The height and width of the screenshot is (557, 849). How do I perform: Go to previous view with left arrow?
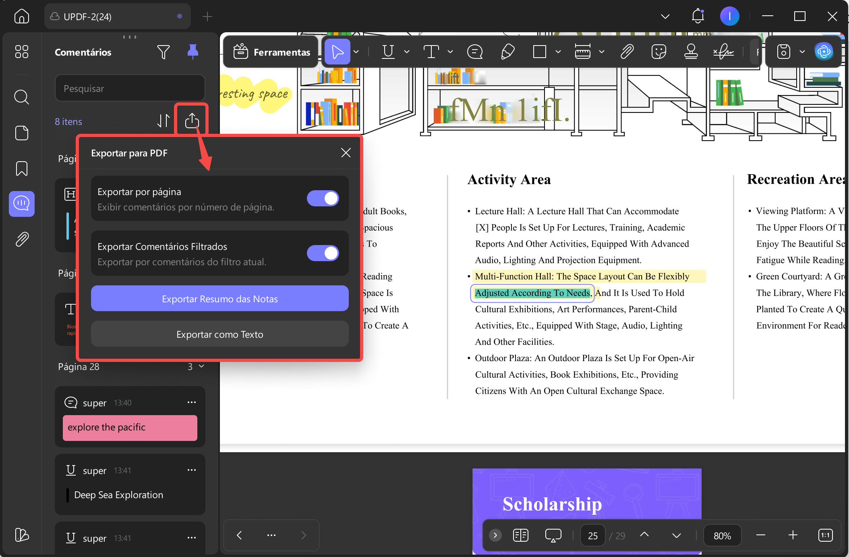[x=239, y=535]
